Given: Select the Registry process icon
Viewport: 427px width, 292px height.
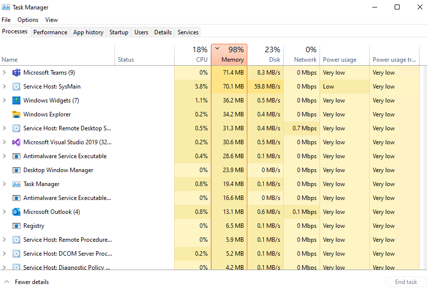Looking at the screenshot, I should coord(16,226).
